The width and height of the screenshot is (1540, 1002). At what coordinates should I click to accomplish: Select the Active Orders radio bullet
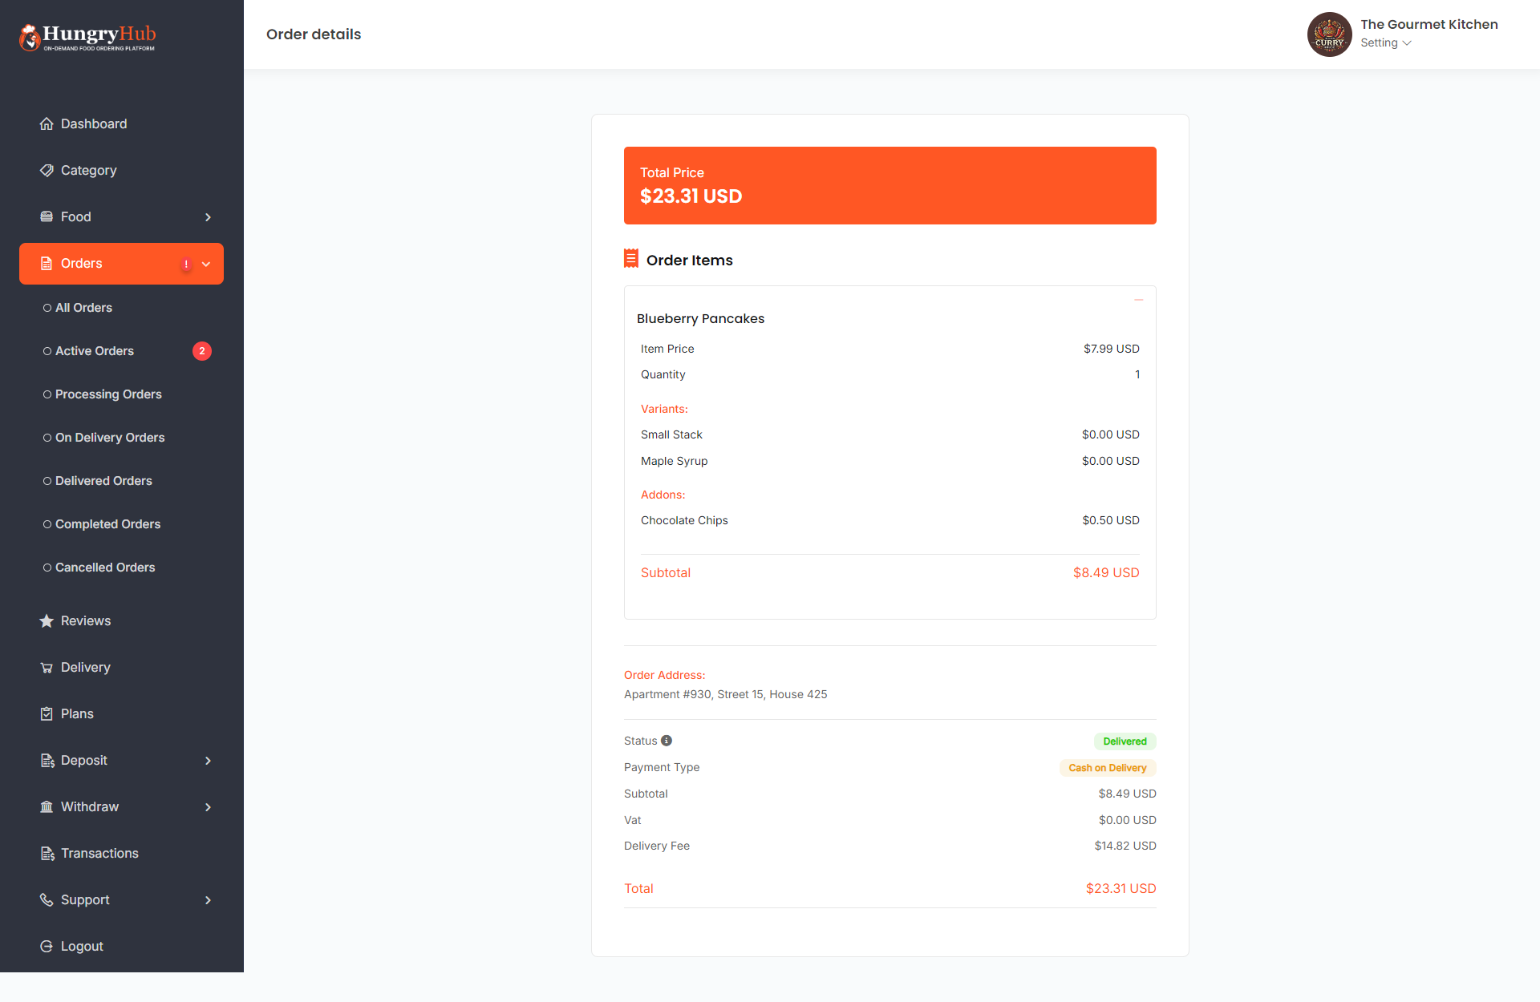pyautogui.click(x=47, y=350)
